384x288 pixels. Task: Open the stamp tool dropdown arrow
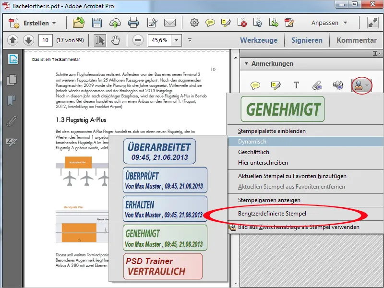[367, 85]
